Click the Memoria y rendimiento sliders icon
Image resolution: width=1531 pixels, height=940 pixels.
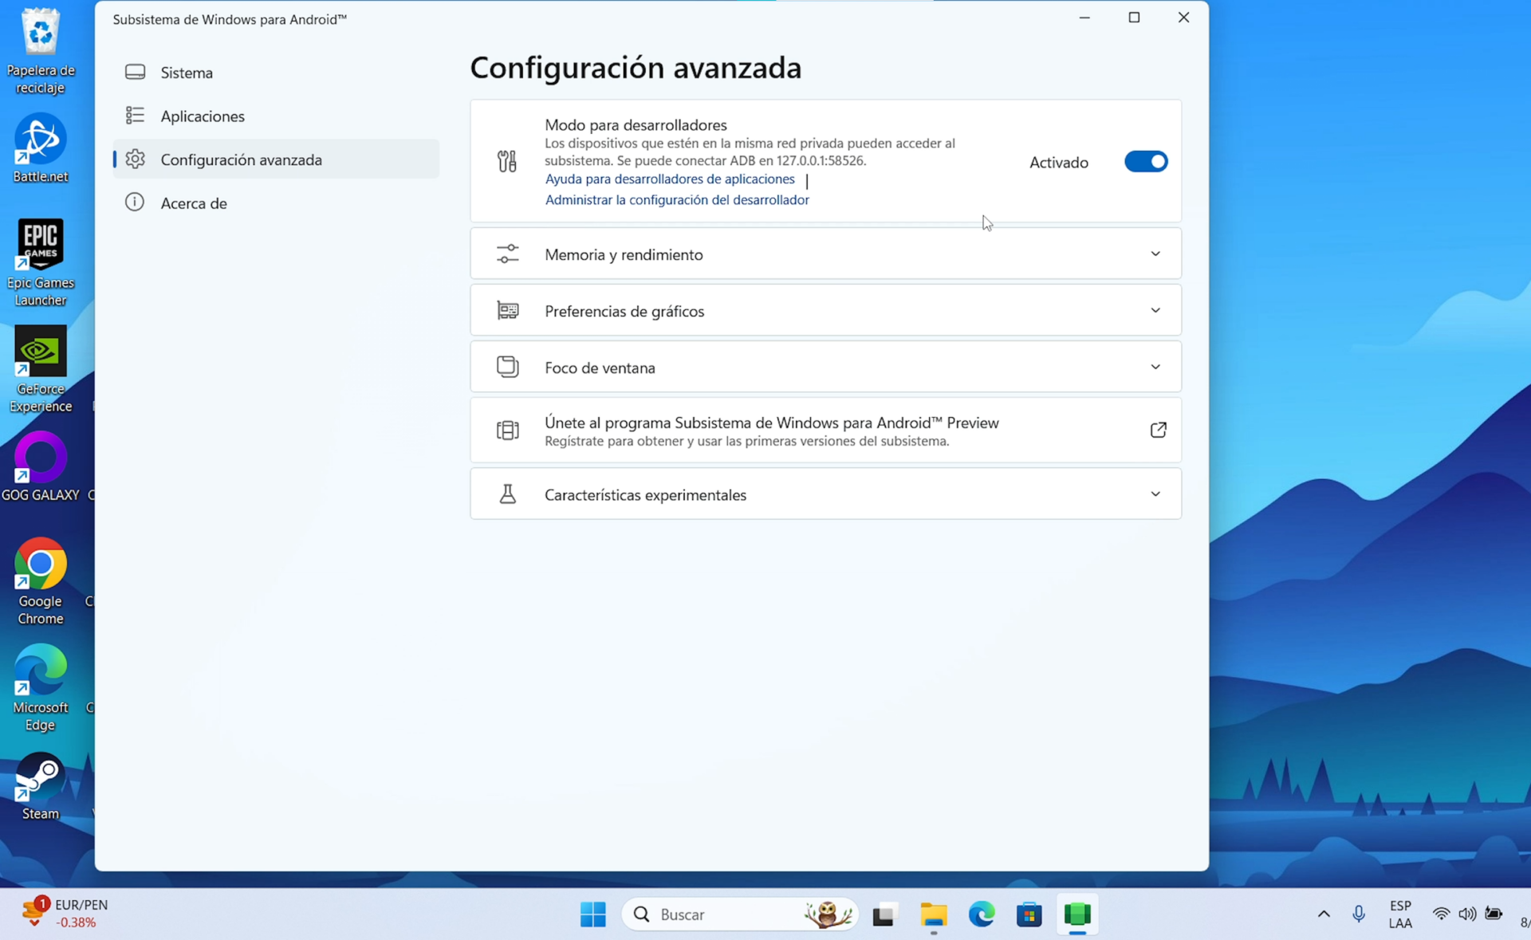pos(507,254)
